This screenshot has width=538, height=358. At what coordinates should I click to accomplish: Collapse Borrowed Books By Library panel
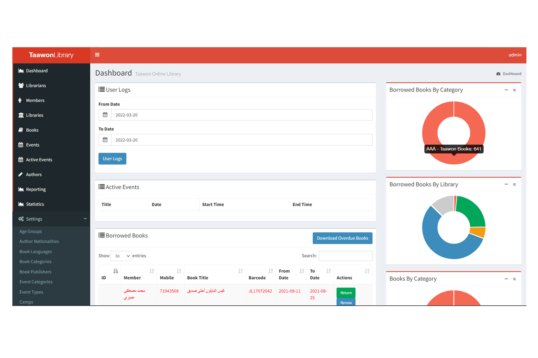point(506,184)
